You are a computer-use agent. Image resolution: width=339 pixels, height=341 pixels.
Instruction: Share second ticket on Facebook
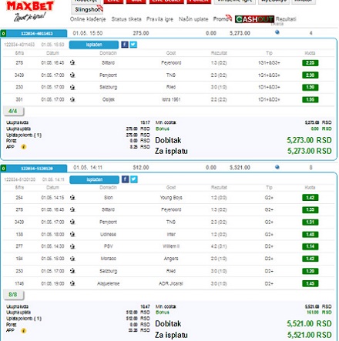pyautogui.click(x=125, y=179)
